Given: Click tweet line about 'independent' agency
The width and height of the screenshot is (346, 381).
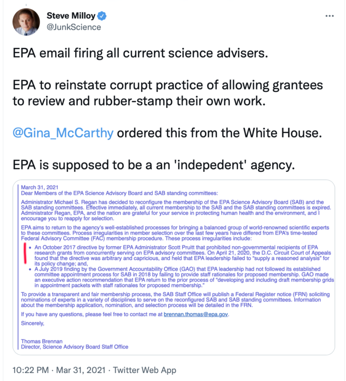Looking at the screenshot, I should pyautogui.click(x=154, y=165).
